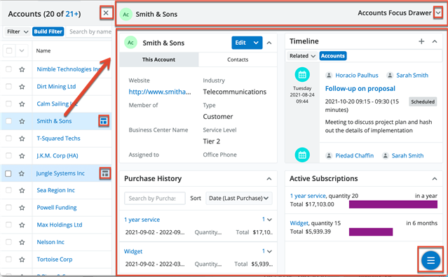Favorite Smith & Sons with star icon

click(22, 121)
